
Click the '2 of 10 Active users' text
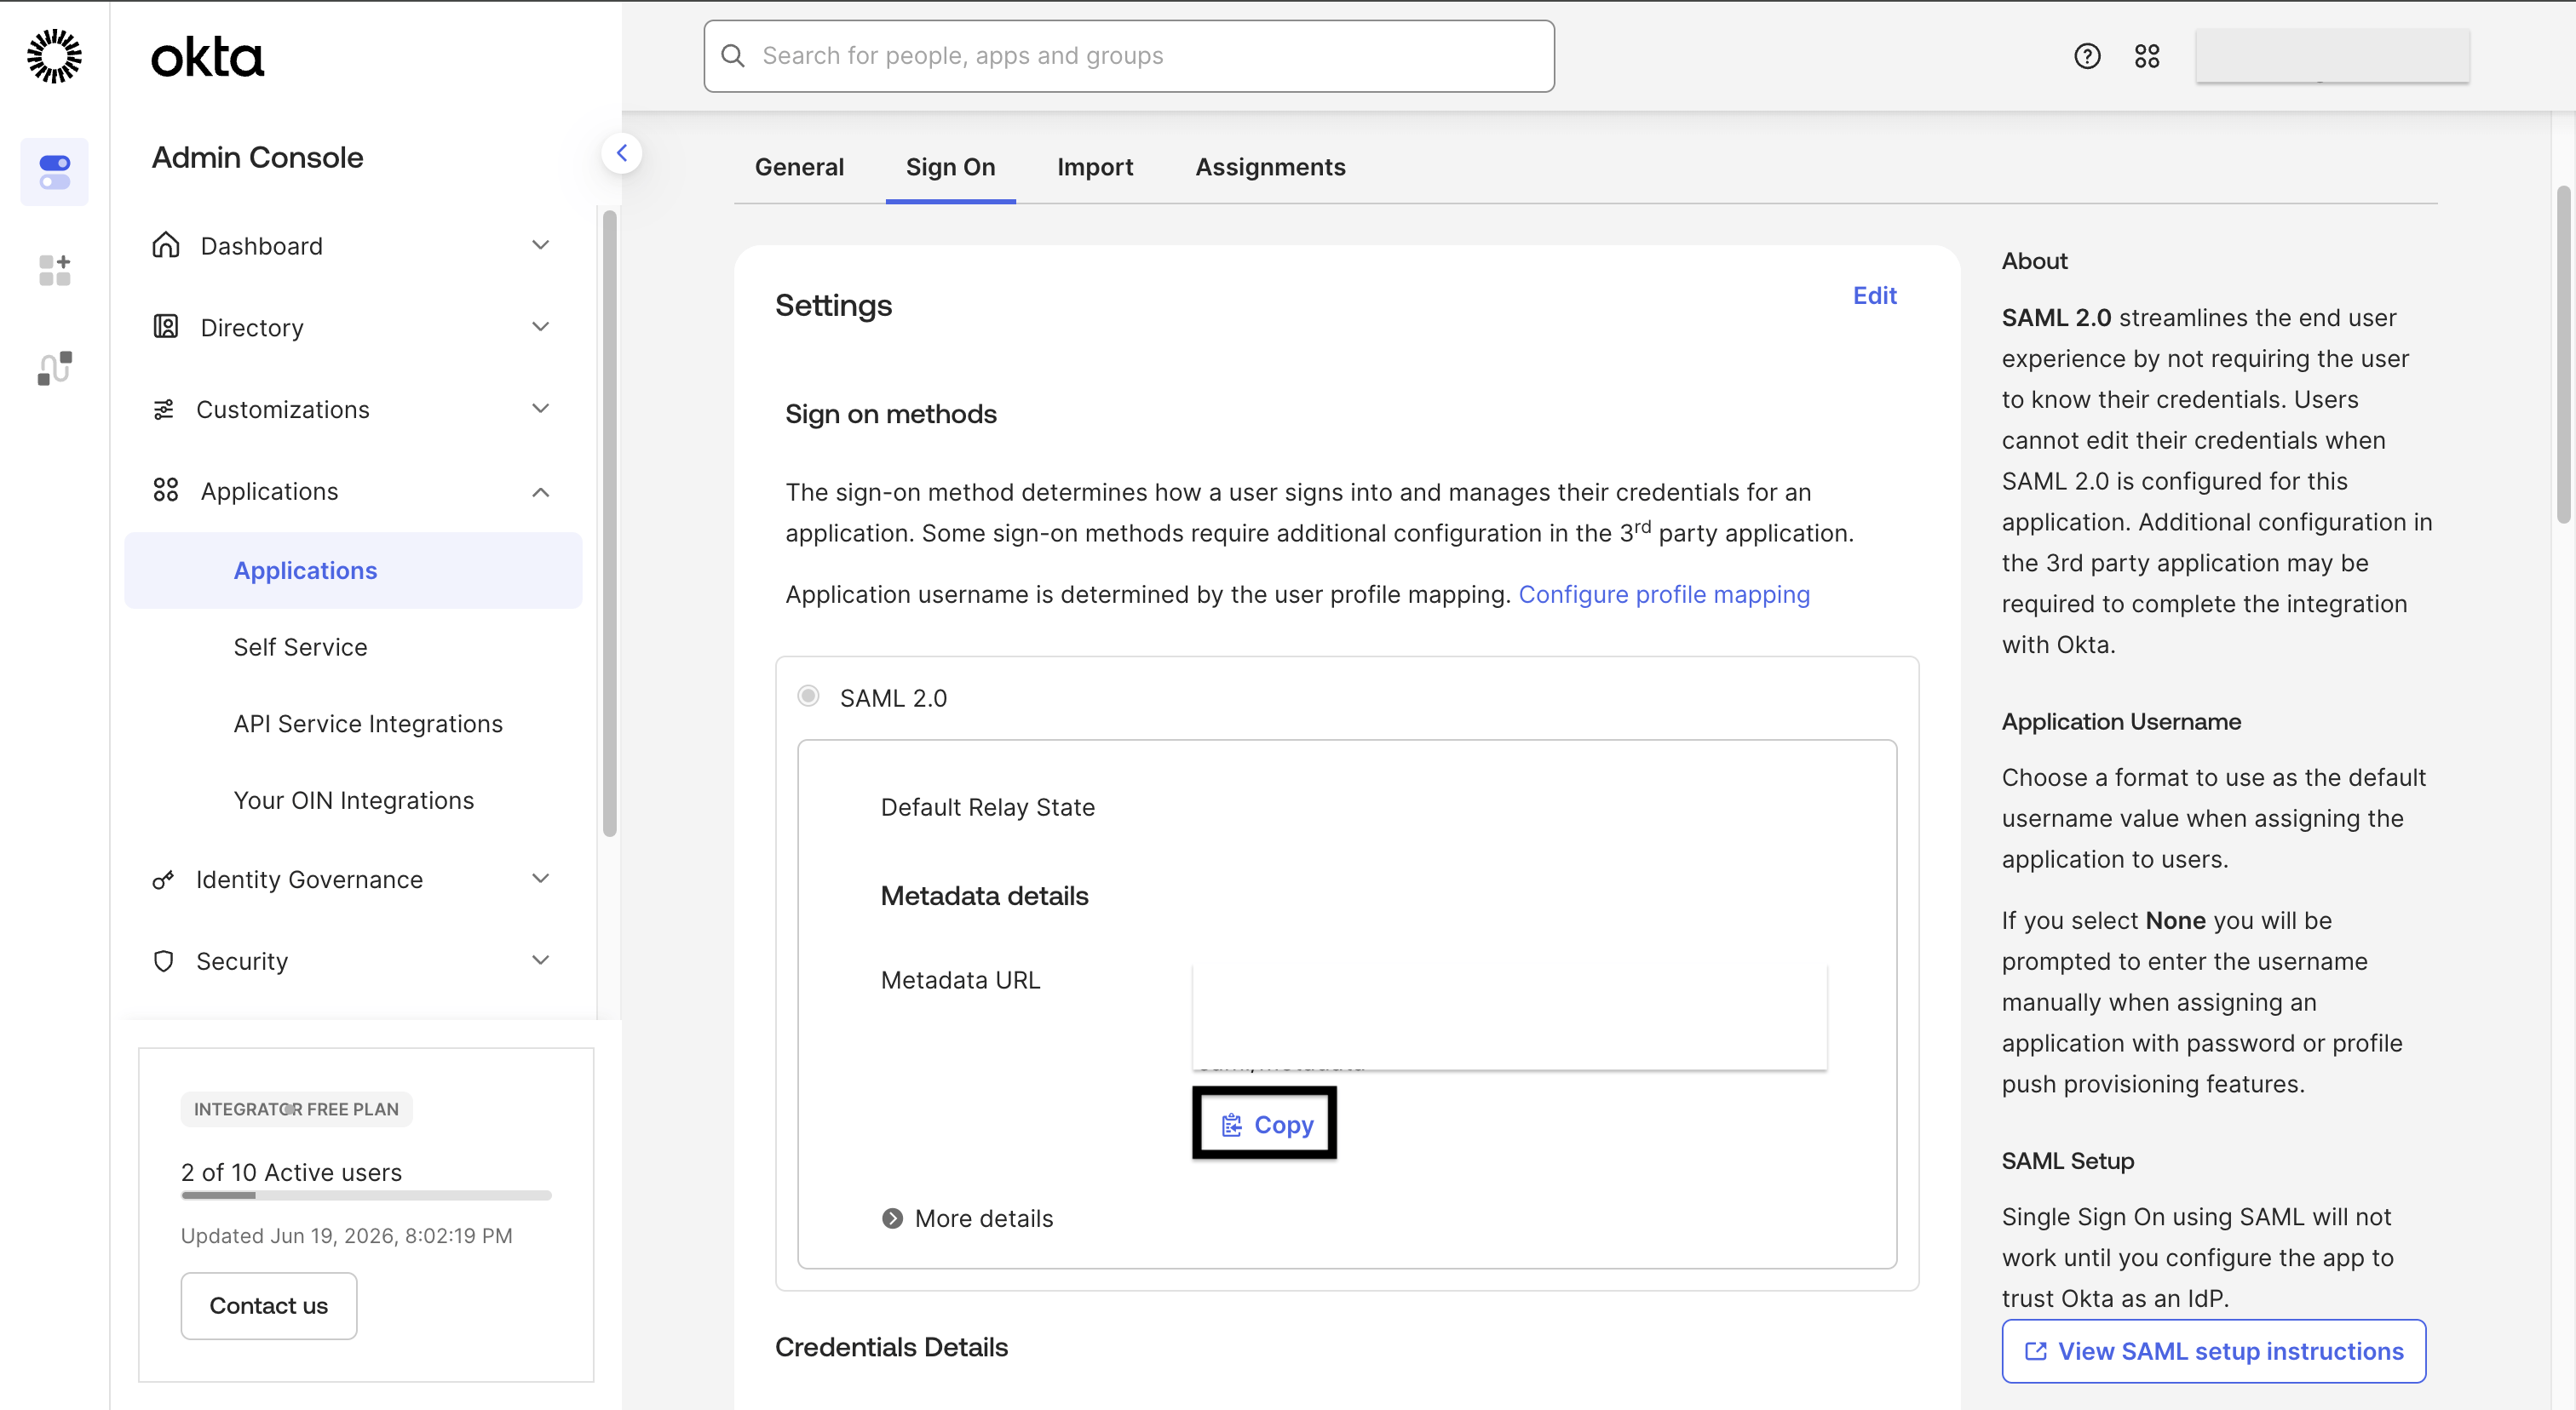coord(291,1172)
